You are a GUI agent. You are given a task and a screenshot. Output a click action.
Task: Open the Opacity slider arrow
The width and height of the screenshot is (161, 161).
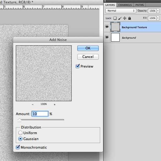click(158, 11)
